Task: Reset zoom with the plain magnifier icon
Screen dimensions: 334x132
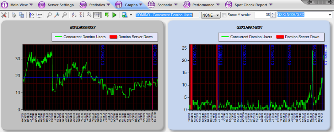Action: pos(49,15)
